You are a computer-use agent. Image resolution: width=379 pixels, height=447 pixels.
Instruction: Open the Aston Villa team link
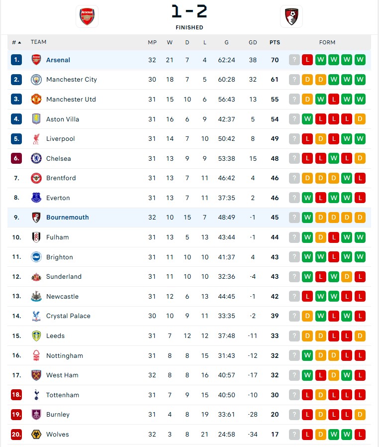pyautogui.click(x=63, y=119)
